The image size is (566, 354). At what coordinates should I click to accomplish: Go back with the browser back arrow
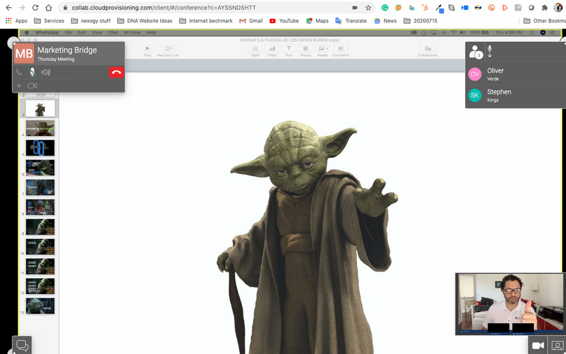tap(8, 7)
